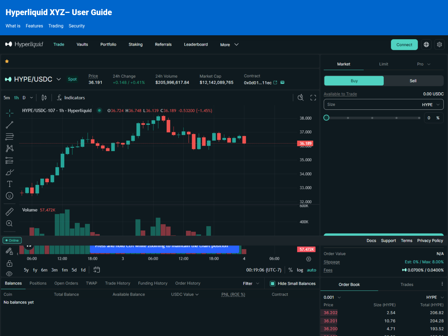Click the order size slider handle
This screenshot has height=336, width=448.
click(x=326, y=118)
